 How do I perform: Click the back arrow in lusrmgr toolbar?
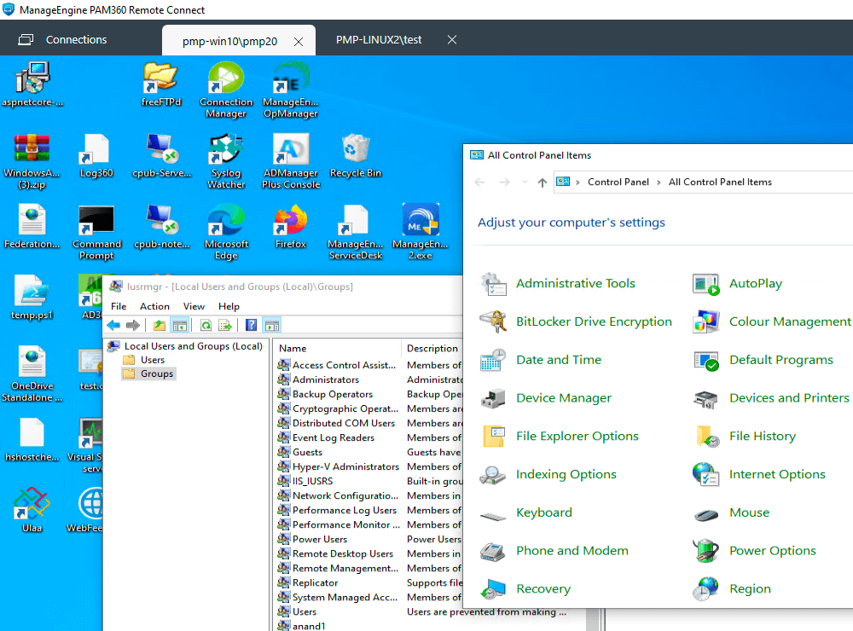coord(113,325)
